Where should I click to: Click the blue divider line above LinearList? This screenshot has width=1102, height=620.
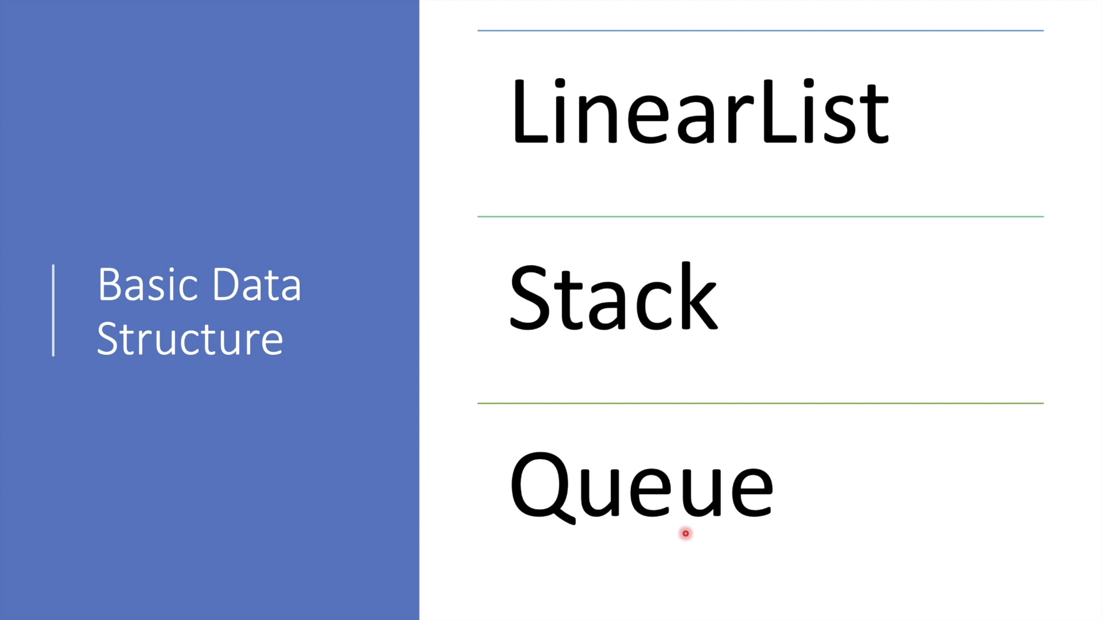(x=760, y=30)
